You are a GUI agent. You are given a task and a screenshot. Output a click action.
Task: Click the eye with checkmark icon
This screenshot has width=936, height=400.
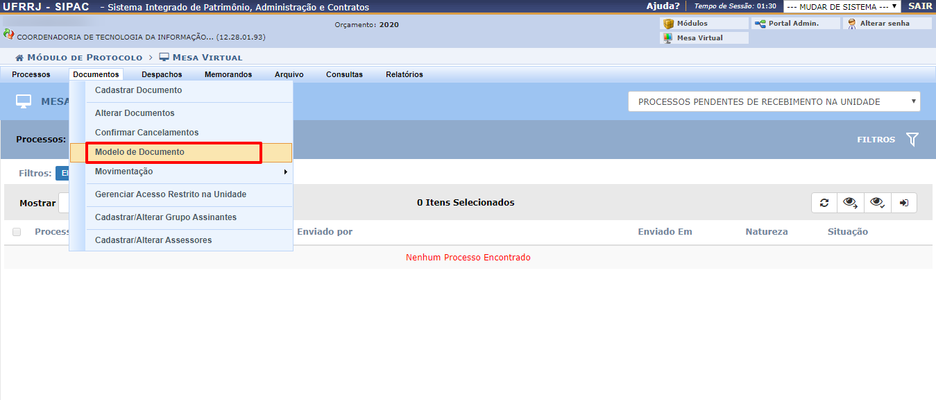pos(877,203)
